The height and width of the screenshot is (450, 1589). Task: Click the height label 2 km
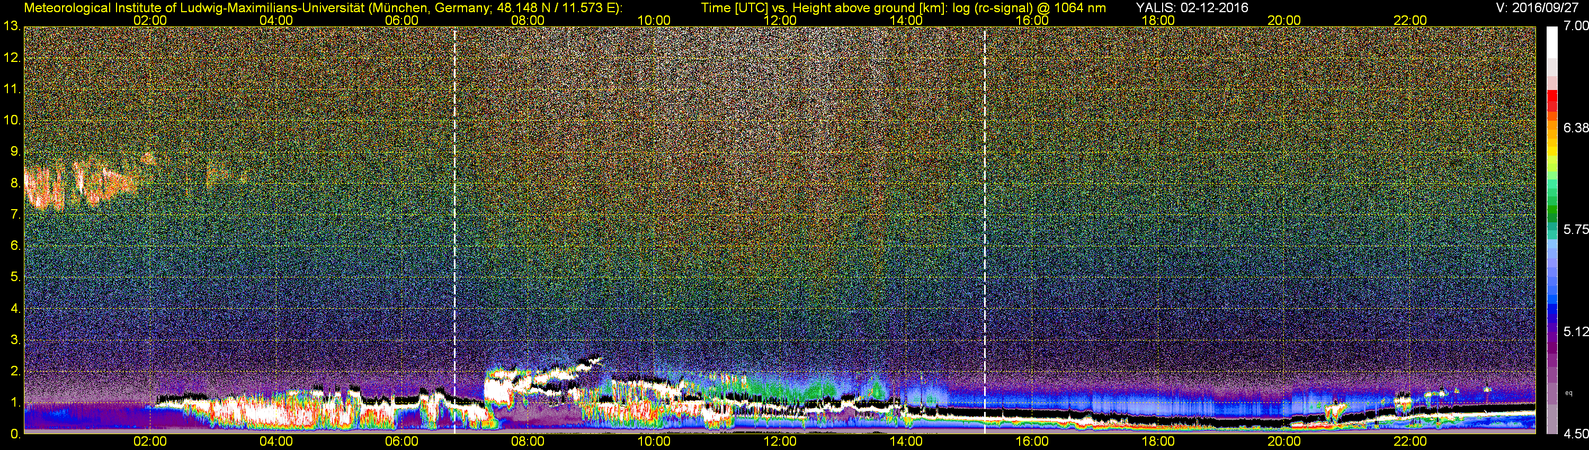tap(15, 371)
